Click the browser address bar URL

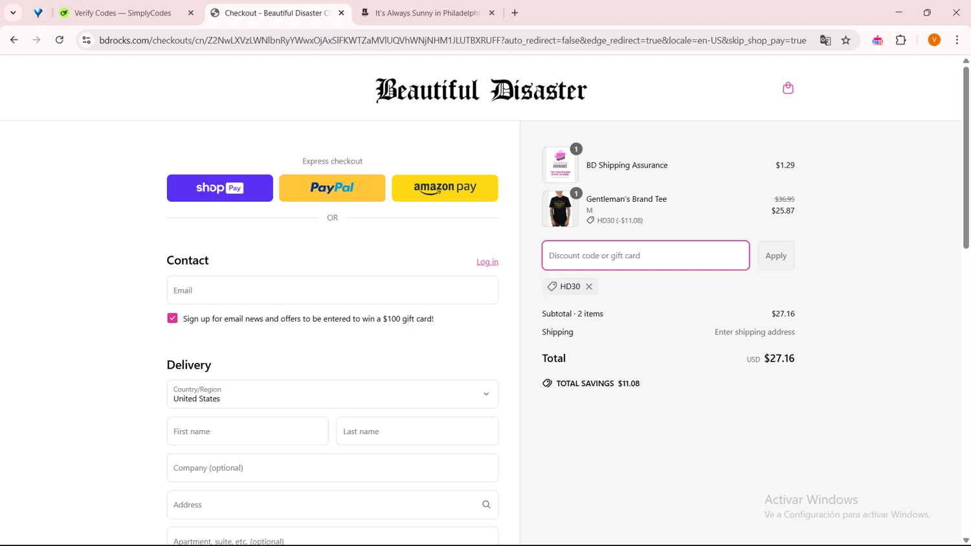452,40
